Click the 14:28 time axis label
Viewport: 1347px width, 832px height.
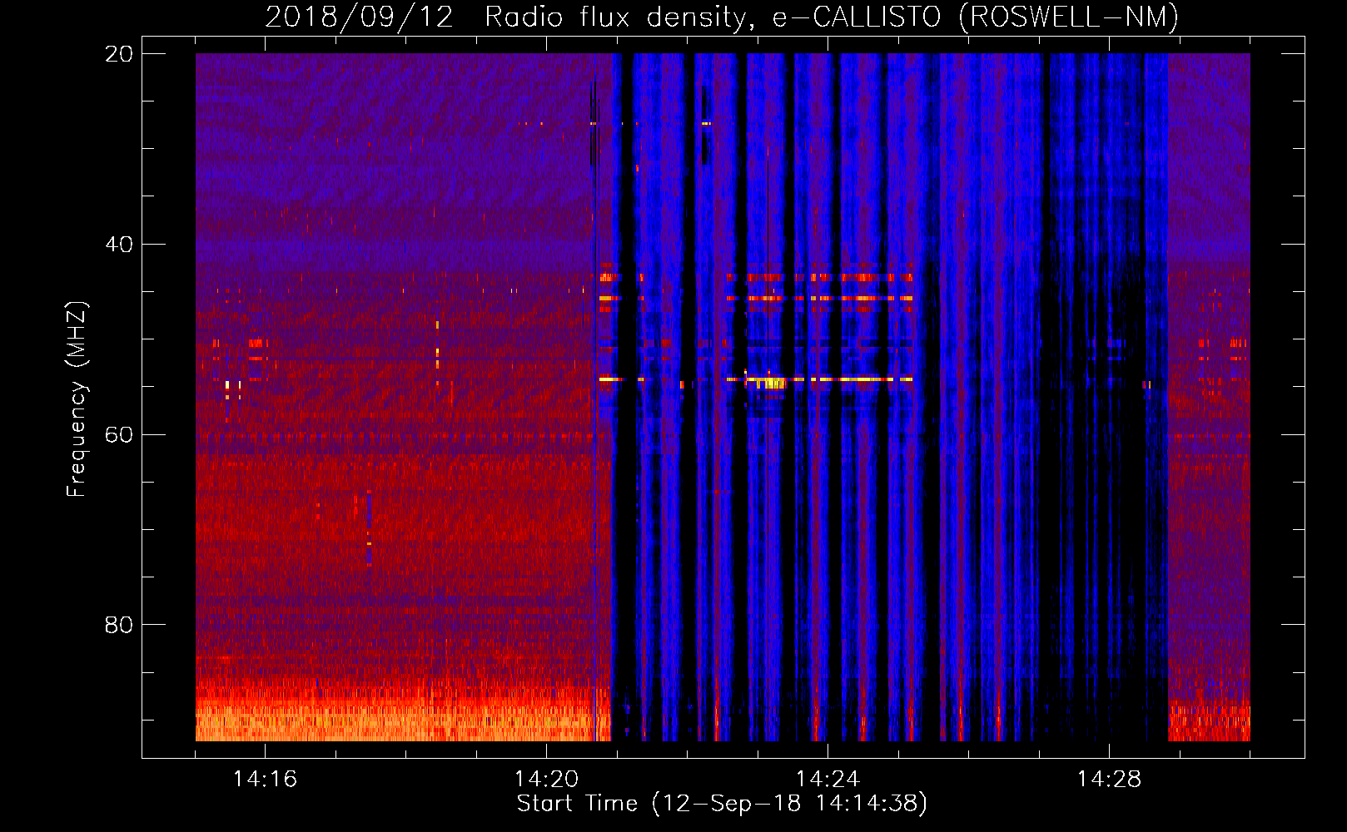[x=1109, y=779]
